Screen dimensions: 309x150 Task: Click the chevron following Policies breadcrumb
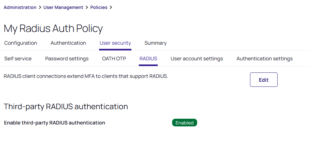pos(111,7)
